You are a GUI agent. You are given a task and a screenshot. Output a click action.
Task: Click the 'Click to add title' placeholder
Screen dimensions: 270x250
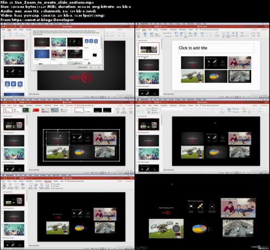point(216,48)
